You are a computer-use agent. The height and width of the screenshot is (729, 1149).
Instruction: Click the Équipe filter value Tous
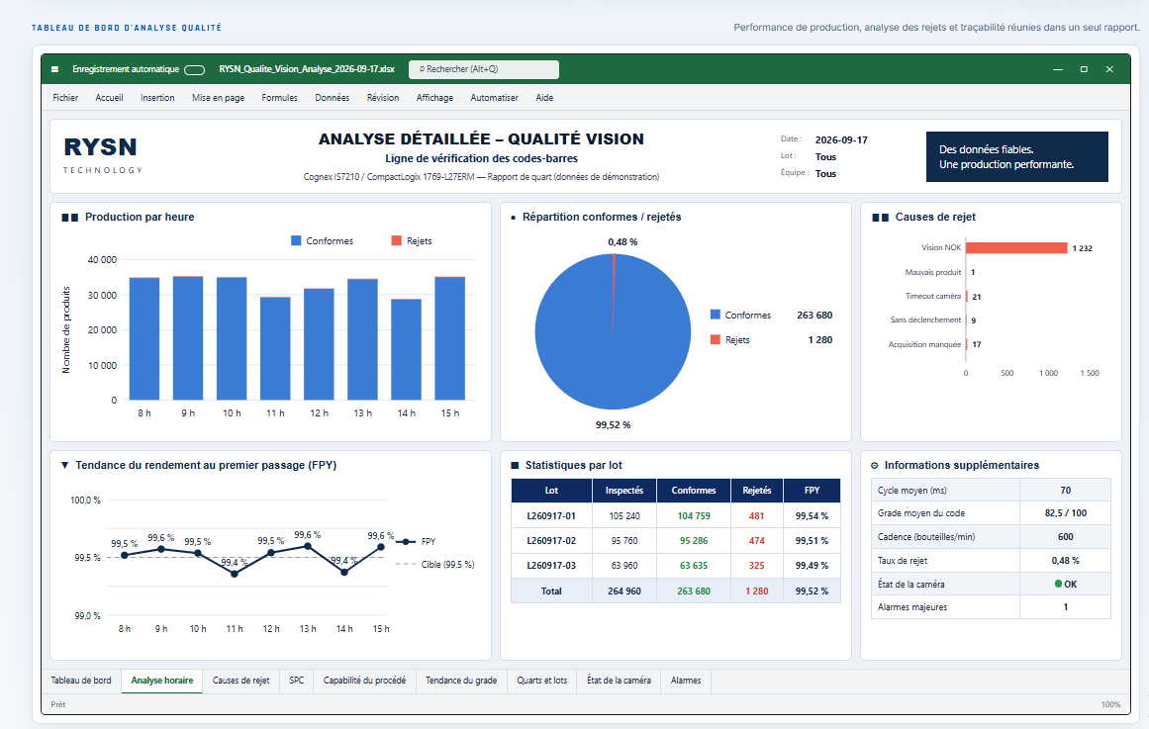[825, 174]
